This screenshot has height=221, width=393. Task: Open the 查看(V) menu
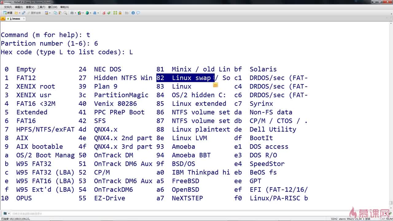point(30,7)
